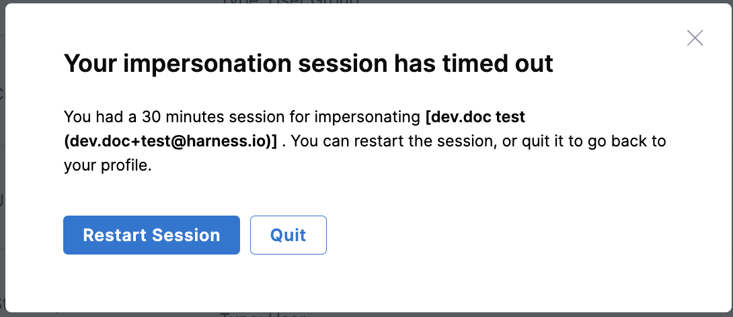733x317 pixels.
Task: Click the "Your impersonation session has timed out" heading
Action: point(308,64)
